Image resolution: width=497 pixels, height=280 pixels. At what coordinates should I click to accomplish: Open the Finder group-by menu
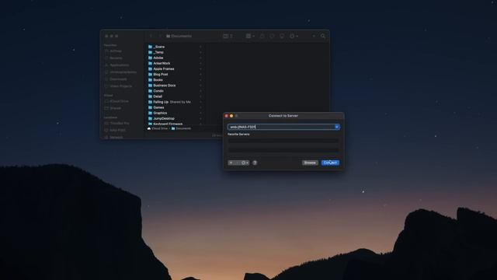coord(250,37)
